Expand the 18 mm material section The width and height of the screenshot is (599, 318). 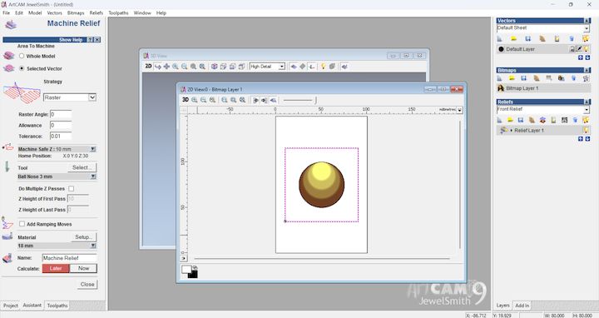[x=93, y=246]
